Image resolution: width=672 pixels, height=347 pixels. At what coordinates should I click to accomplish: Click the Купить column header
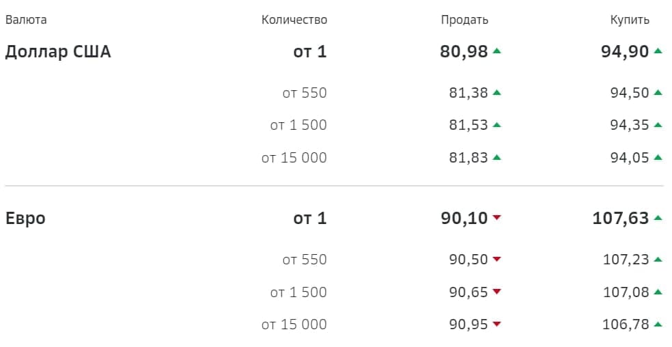tap(630, 20)
